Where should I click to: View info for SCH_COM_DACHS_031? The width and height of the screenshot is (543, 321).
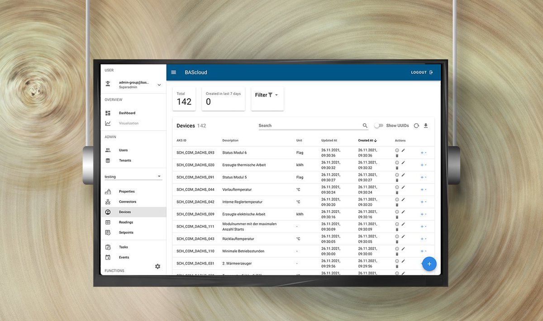click(397, 261)
